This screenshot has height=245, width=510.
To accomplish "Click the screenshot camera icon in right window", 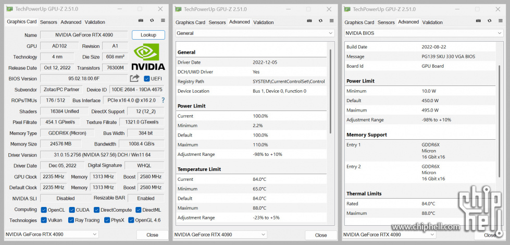I will point(478,21).
